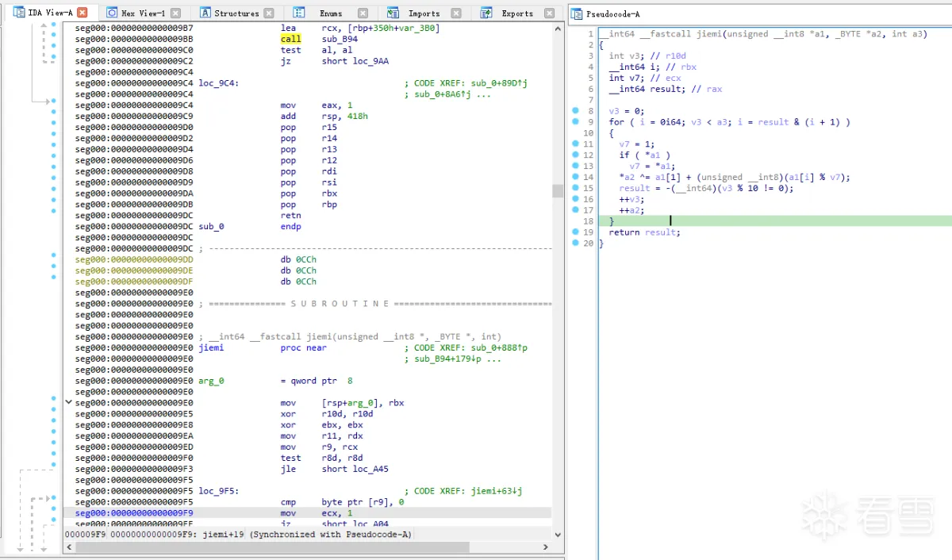Screen dimensions: 952x560
Task: Close the Exports tab
Action: point(550,13)
